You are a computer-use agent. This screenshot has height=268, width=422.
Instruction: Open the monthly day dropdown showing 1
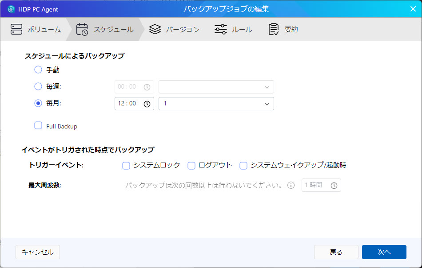click(x=216, y=104)
